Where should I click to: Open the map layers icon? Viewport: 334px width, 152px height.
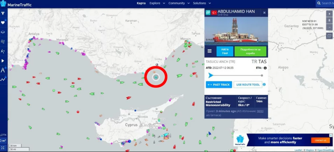coord(3,32)
